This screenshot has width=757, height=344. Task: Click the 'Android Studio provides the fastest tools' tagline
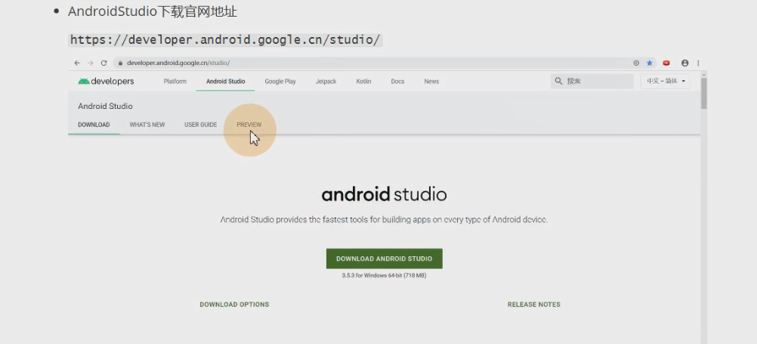[385, 219]
